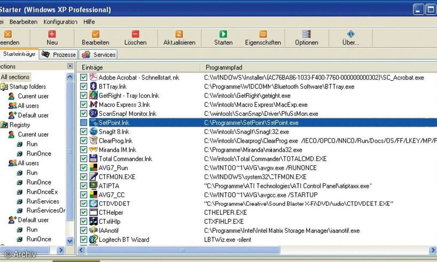This screenshot has width=437, height=262.
Task: Switch to the Services tab
Action: [98, 55]
